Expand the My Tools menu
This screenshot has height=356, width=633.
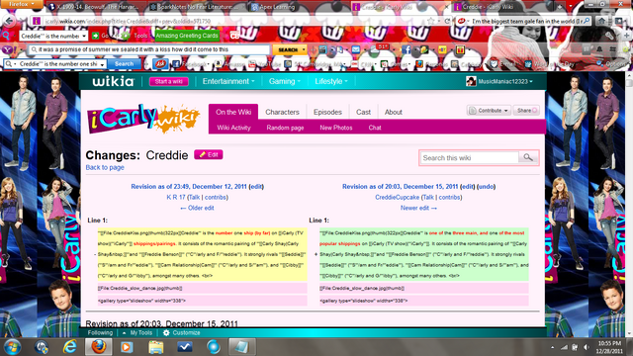[137, 333]
